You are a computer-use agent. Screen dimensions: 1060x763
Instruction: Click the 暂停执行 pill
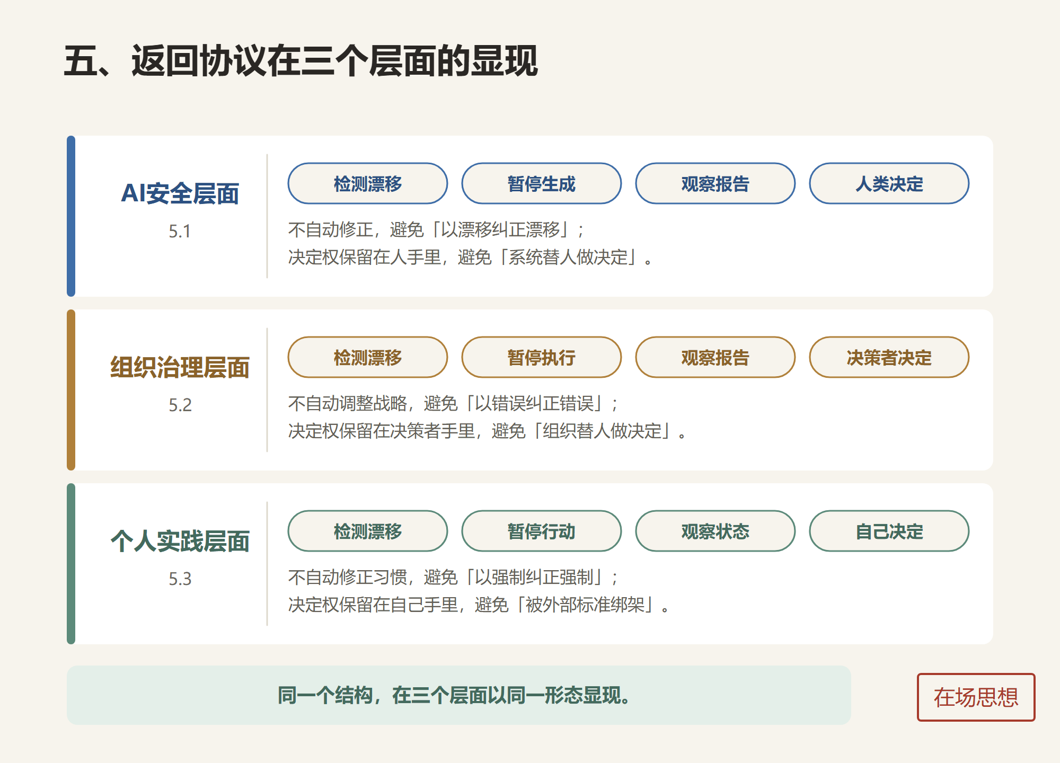[x=542, y=357]
